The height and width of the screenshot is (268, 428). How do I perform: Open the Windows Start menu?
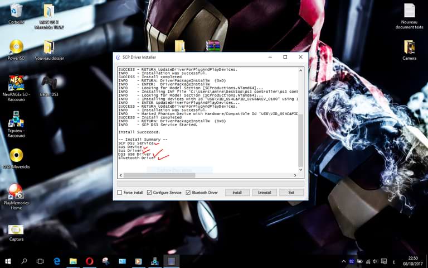8,261
